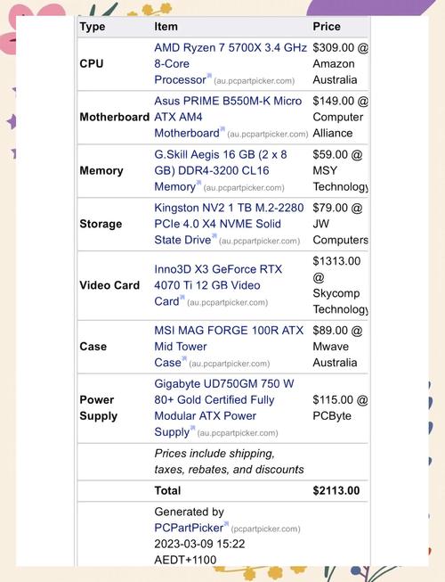445x582 pixels.
Task: Click external link icon next to PCPartPicker
Action: click(x=226, y=524)
